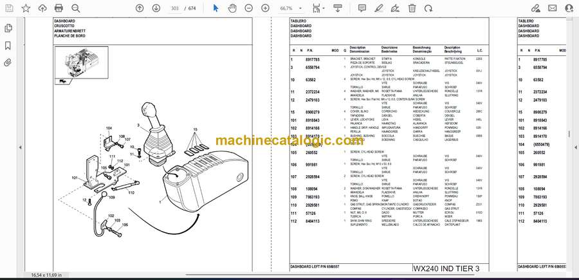579x280 pixels.
Task: Open the page thumbnails panel
Action: point(8,28)
